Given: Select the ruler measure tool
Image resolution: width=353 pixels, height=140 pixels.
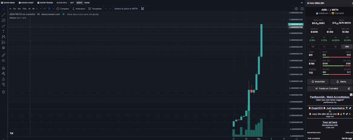Looking at the screenshot, I should click(4, 55).
